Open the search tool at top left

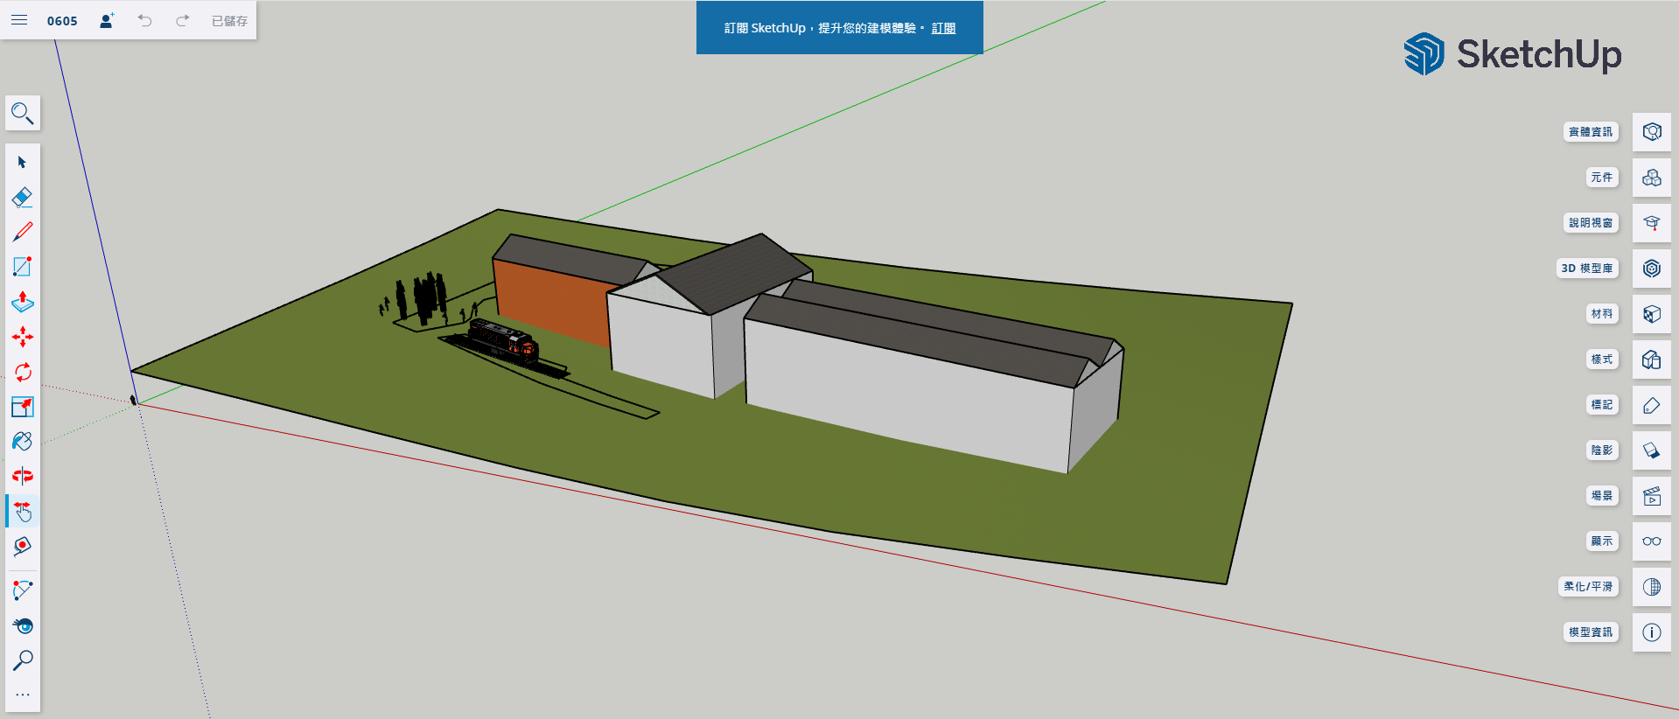23,113
